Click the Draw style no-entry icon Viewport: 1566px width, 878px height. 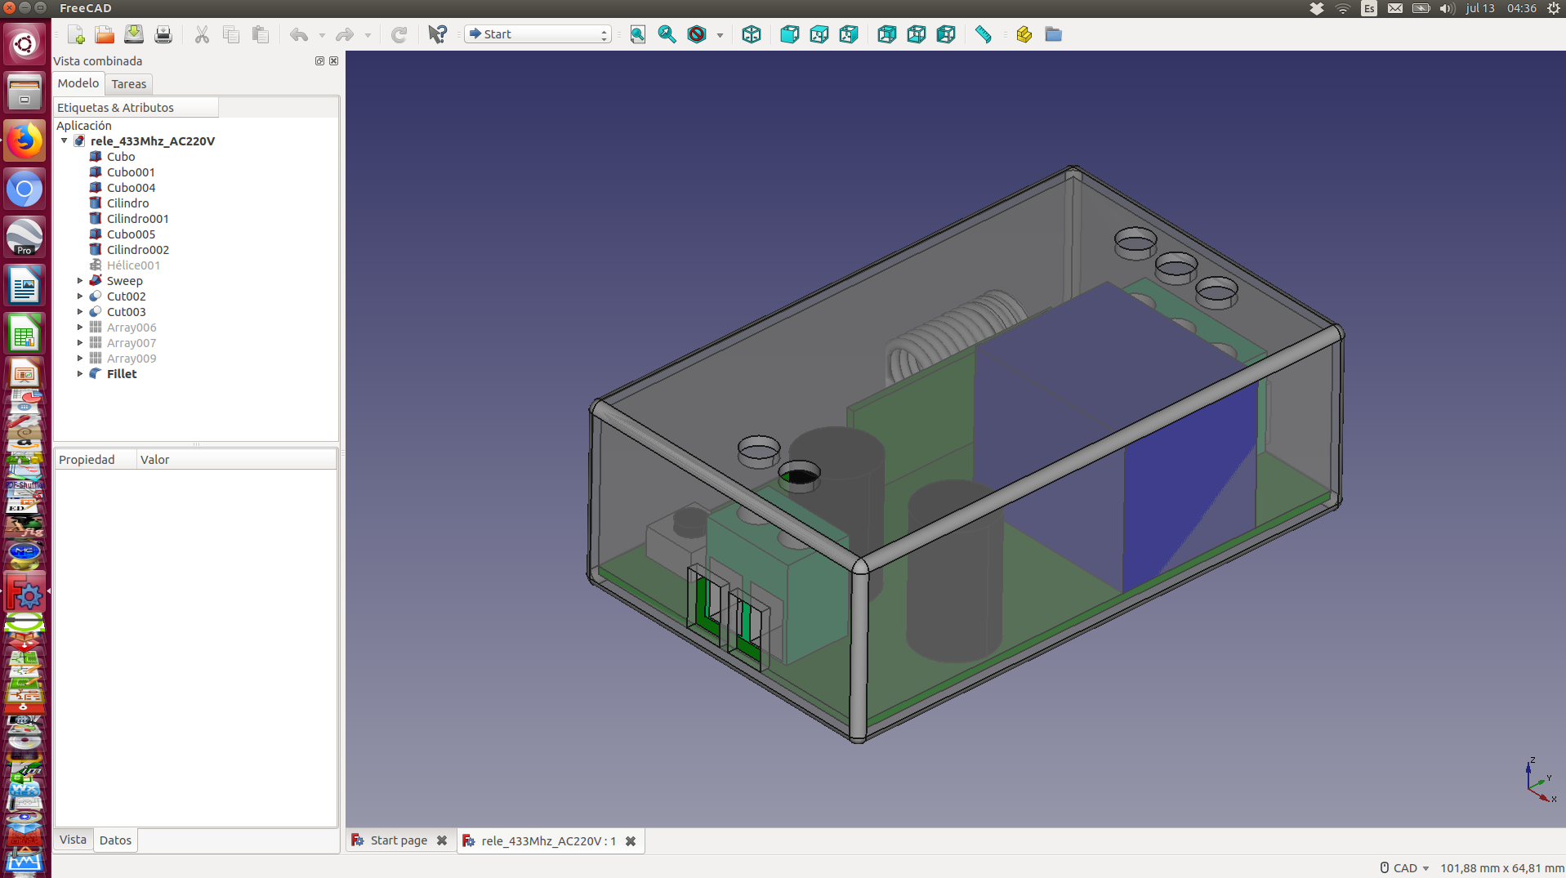pos(697,34)
